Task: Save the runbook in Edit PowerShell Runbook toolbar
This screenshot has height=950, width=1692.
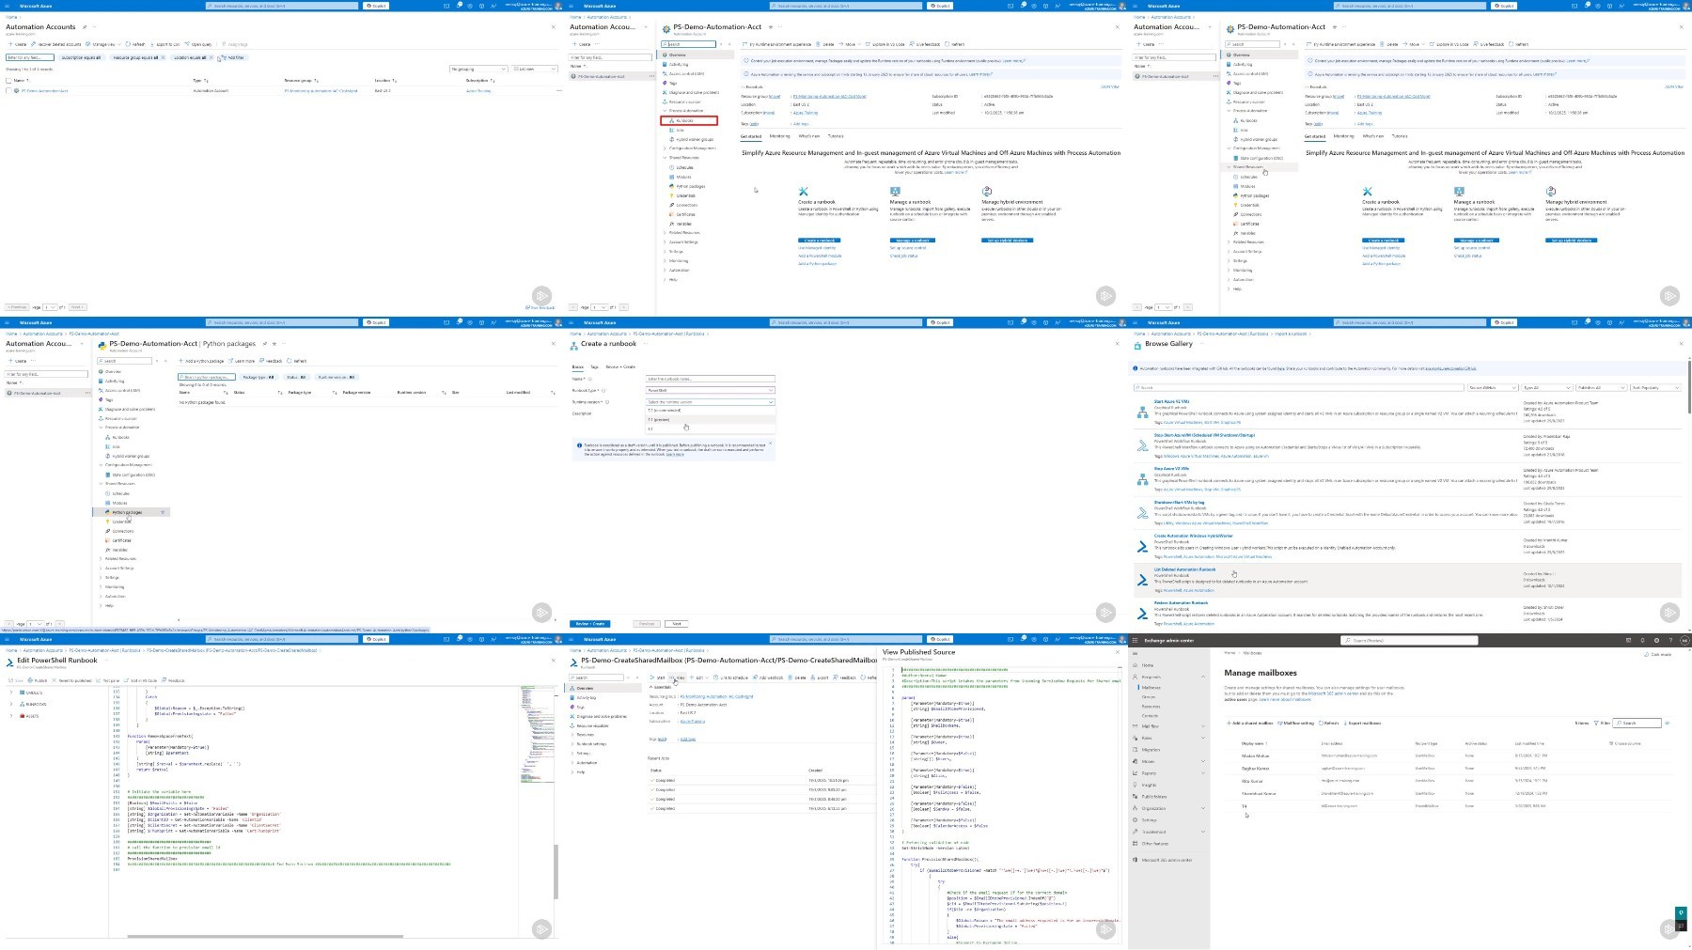Action: 15,680
